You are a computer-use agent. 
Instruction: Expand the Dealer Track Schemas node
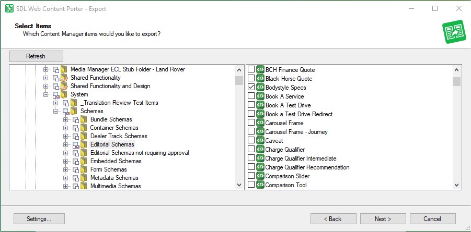(x=65, y=136)
